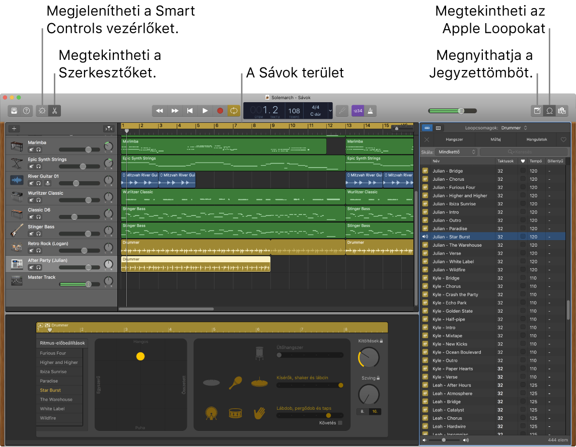The width and height of the screenshot is (576, 447).
Task: Show the Editors with the scissors icon
Action: [x=54, y=111]
